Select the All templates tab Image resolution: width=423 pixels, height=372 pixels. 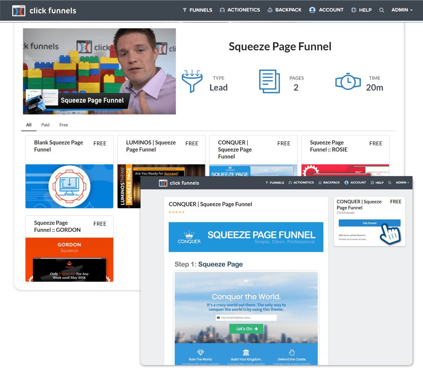[29, 125]
